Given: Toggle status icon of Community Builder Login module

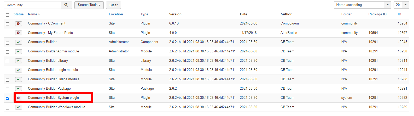Looking at the screenshot, I should pos(18,70).
